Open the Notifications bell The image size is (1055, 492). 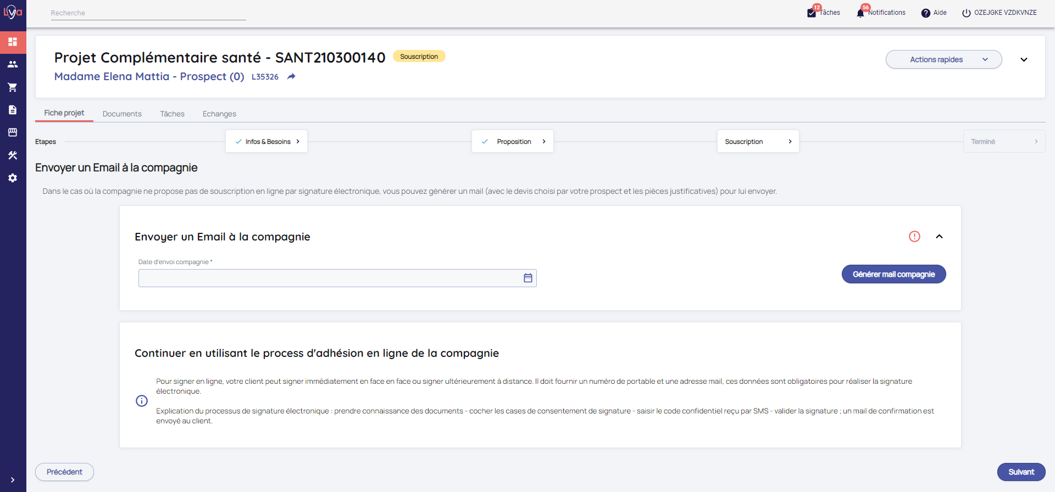860,13
